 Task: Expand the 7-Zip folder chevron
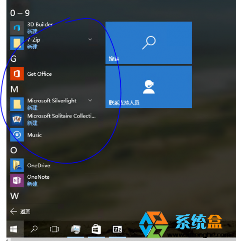90,39
